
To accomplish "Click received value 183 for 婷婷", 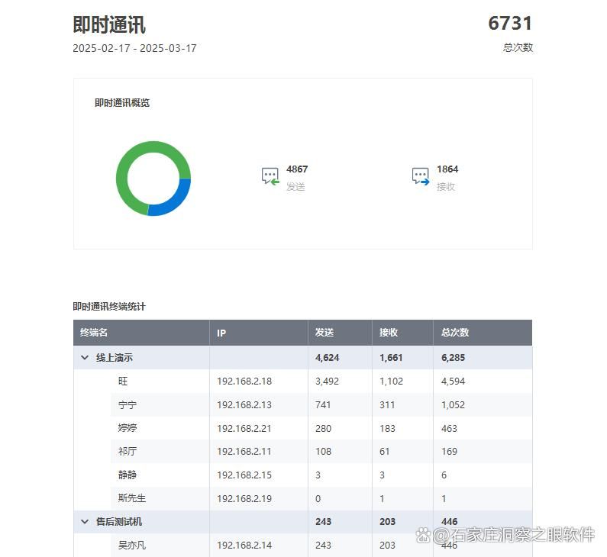I will click(x=387, y=429).
